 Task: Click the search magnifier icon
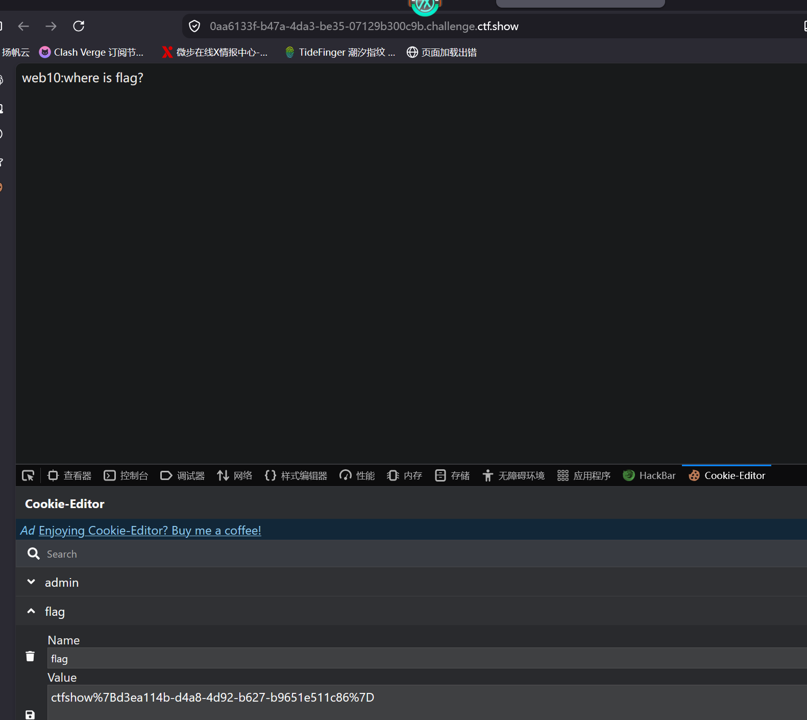pos(34,554)
